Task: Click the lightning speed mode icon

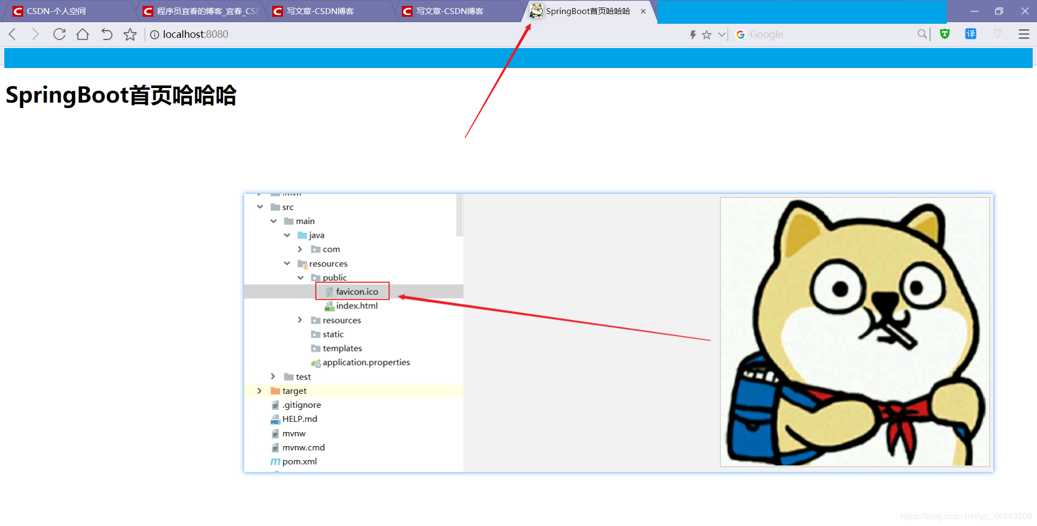Action: coord(693,35)
